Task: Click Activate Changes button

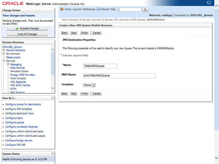Action: [x=27, y=28]
